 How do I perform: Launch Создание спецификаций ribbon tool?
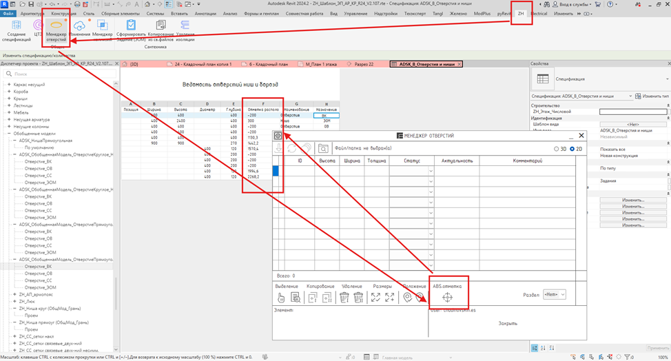click(17, 30)
